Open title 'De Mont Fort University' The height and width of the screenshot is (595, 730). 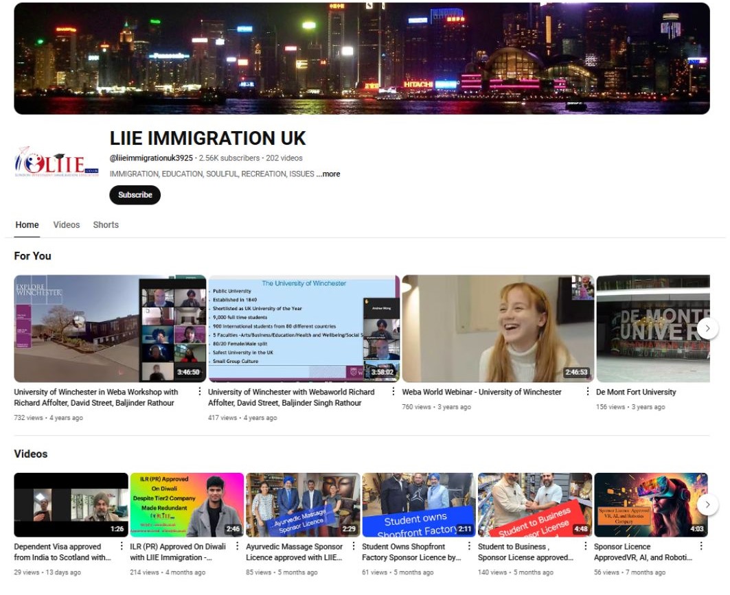(636, 392)
